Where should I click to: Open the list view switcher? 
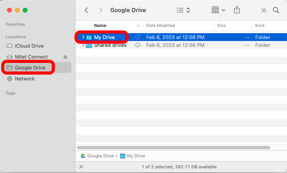coord(183,10)
